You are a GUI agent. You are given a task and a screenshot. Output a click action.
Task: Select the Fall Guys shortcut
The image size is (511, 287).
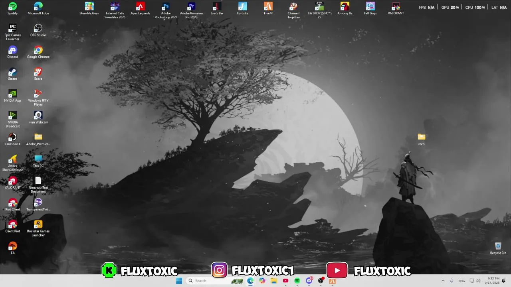(370, 9)
